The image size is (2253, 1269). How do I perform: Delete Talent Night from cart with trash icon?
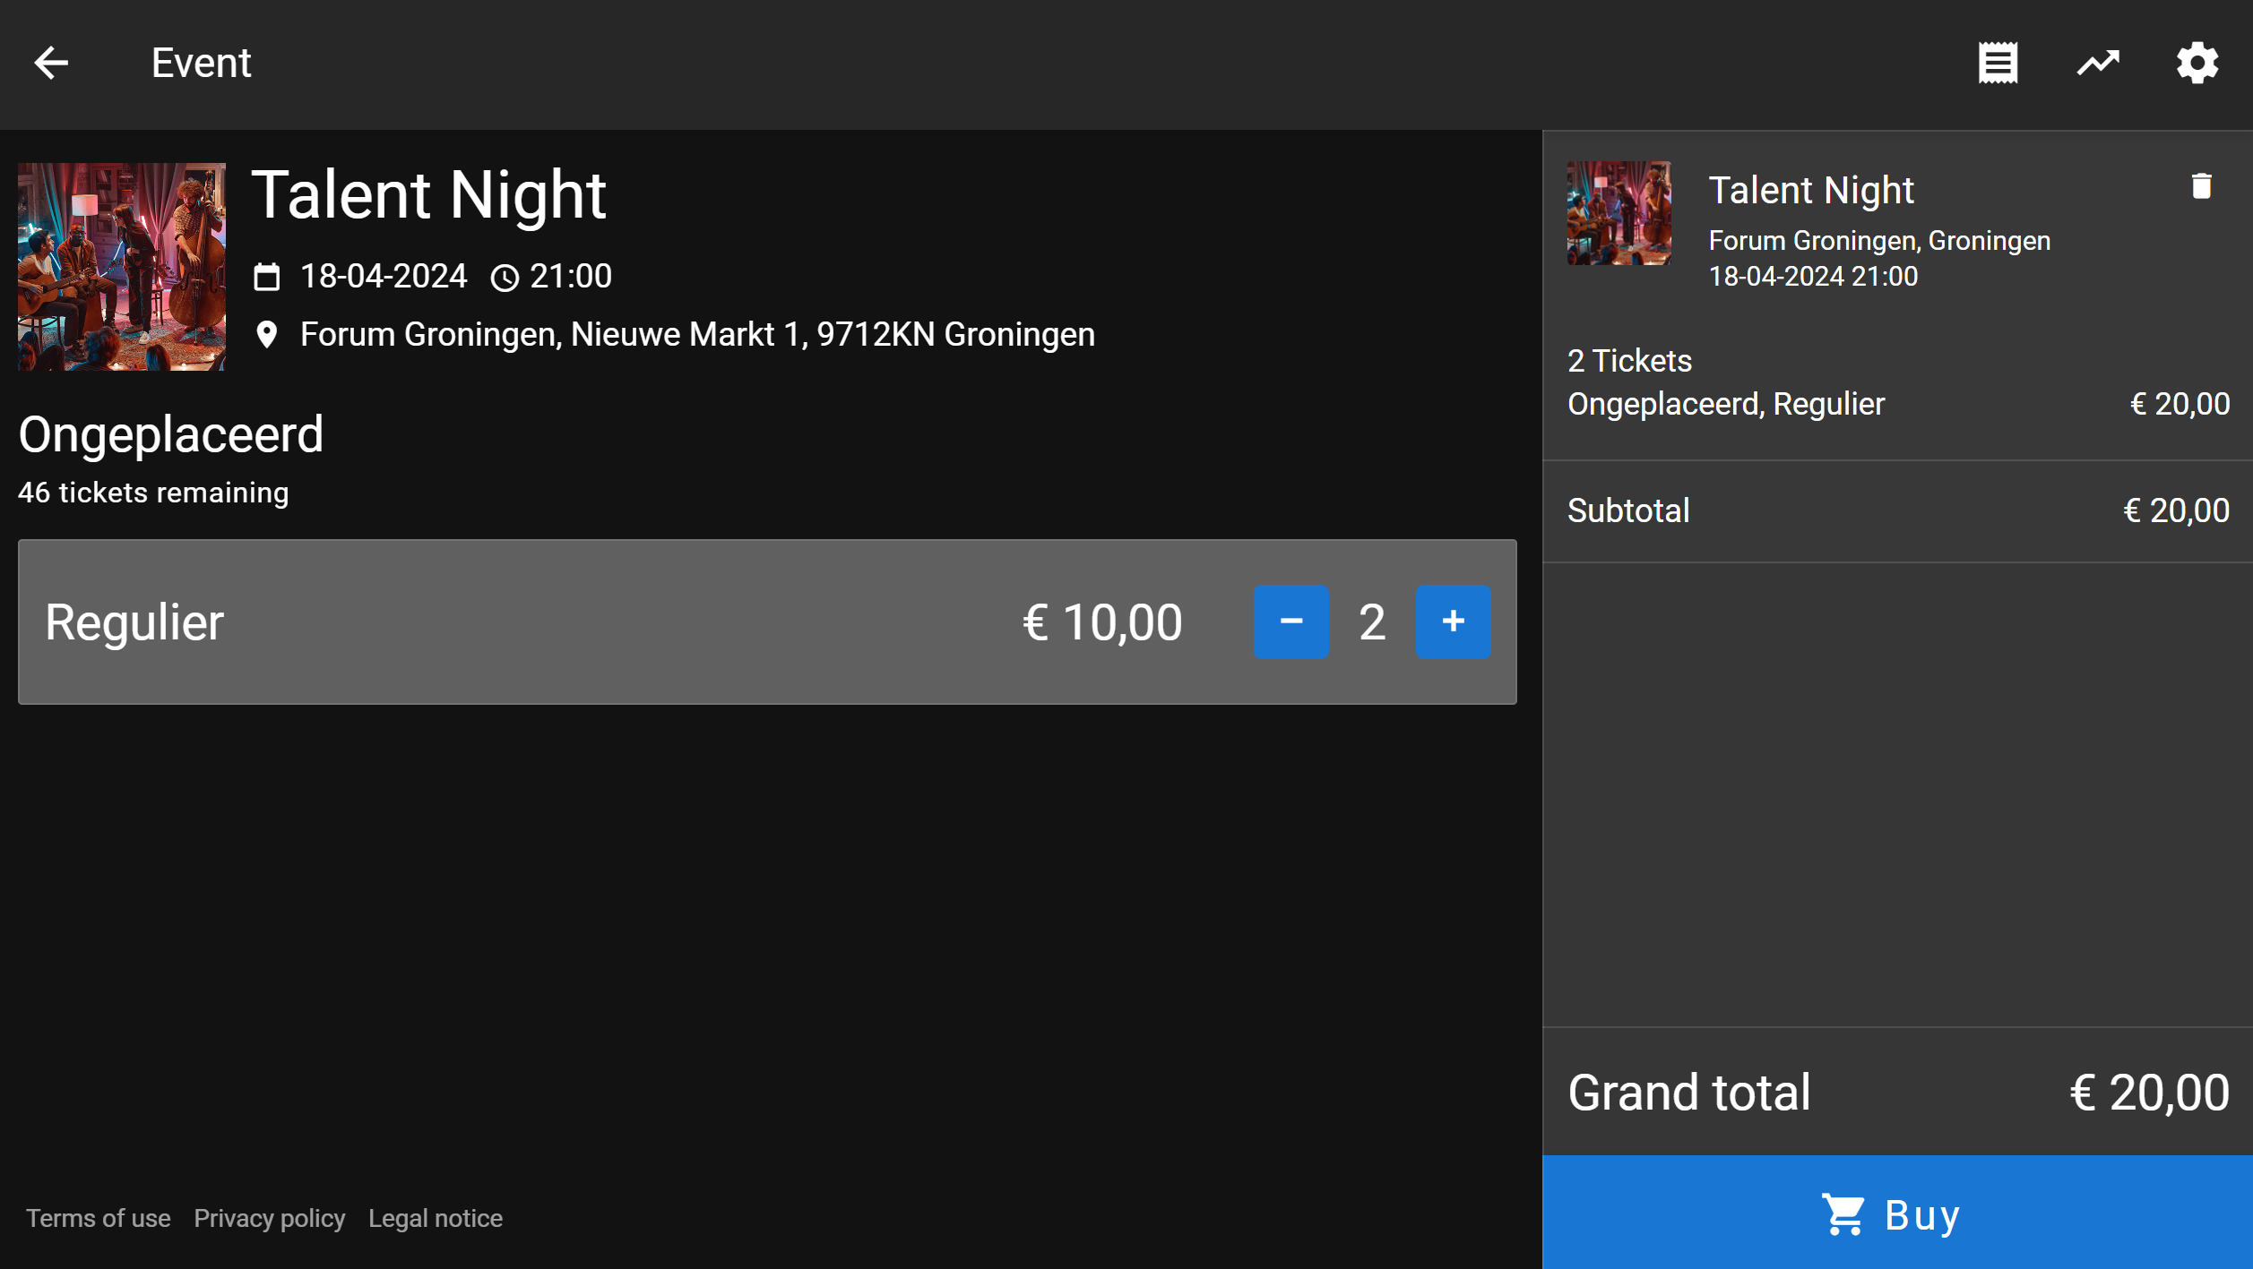click(x=2201, y=186)
